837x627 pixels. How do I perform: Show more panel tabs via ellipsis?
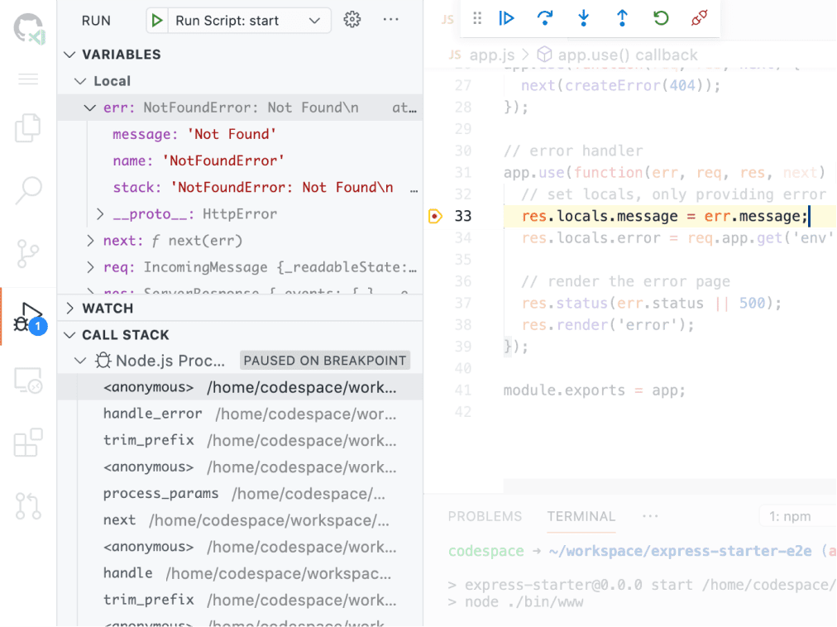pos(650,516)
